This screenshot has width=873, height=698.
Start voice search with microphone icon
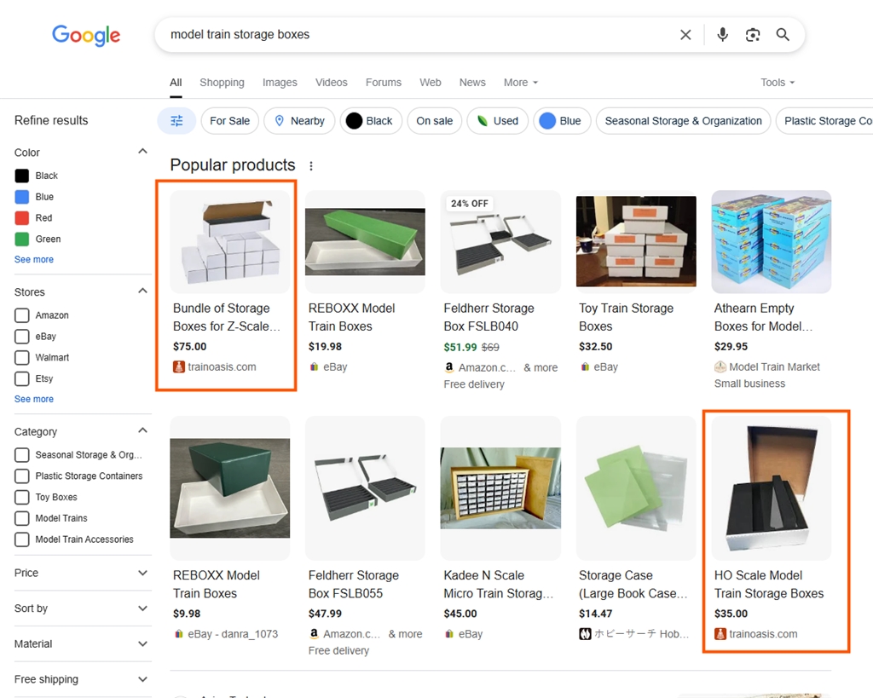tap(722, 34)
